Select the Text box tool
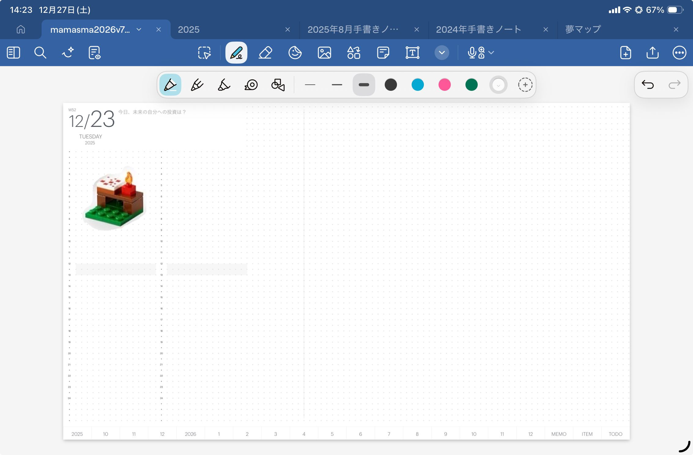 pyautogui.click(x=412, y=53)
